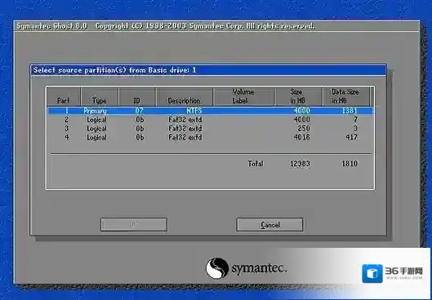
Task: Click the Data Size in MB header
Action: click(345, 96)
